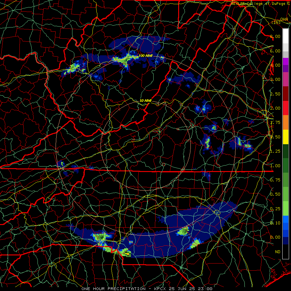This screenshot has width=291, height=291.
Task: Click the 50 NMI range ring label
Action: pos(145,101)
